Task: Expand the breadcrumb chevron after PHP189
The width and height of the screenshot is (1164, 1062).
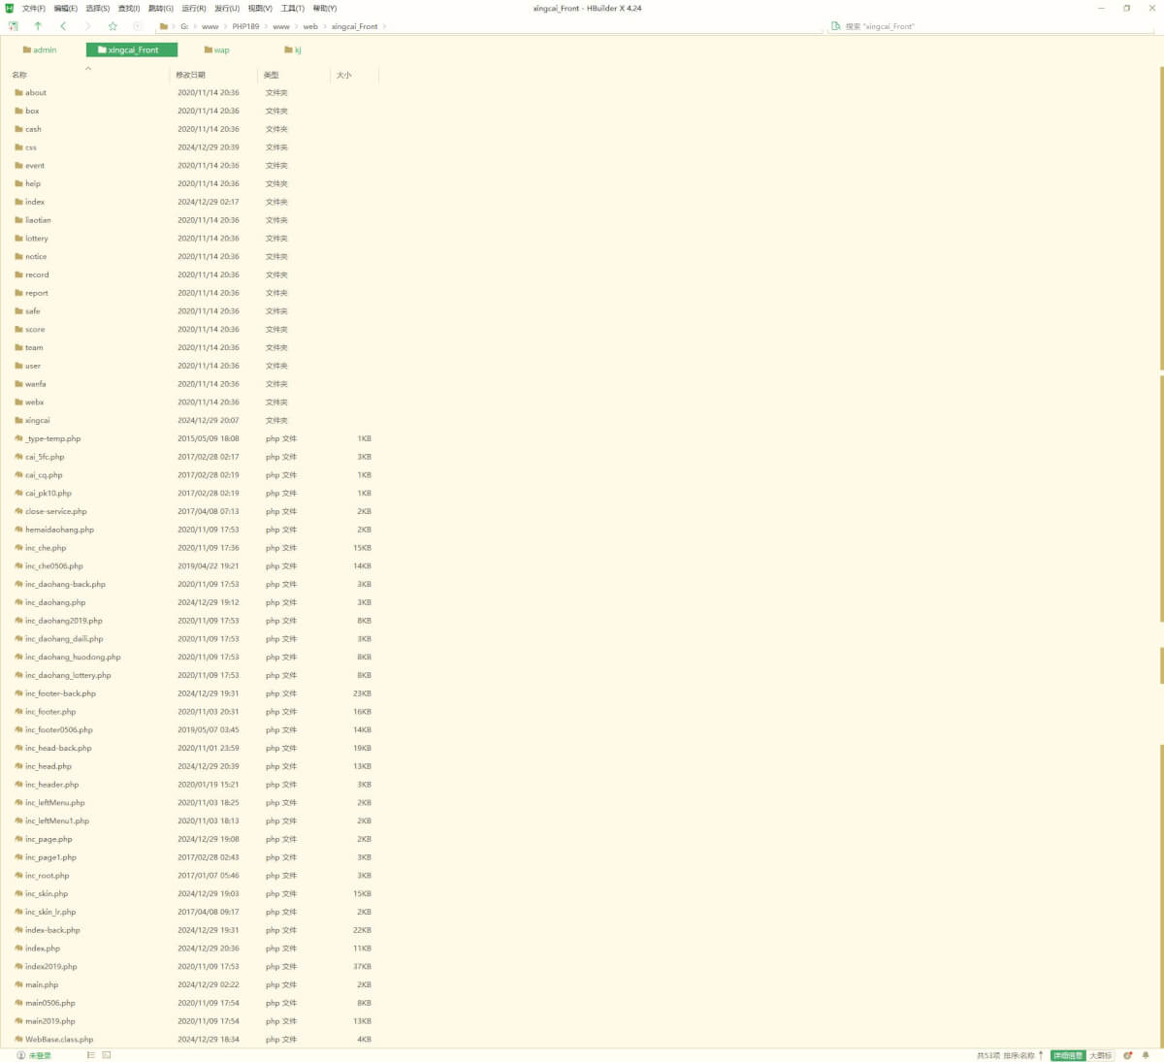Action: click(266, 26)
